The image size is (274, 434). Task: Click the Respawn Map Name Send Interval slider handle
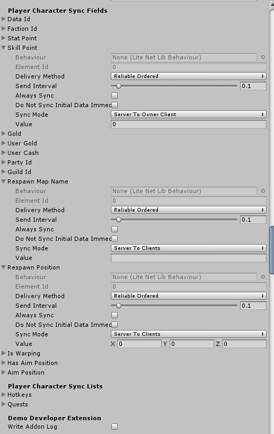tap(119, 220)
